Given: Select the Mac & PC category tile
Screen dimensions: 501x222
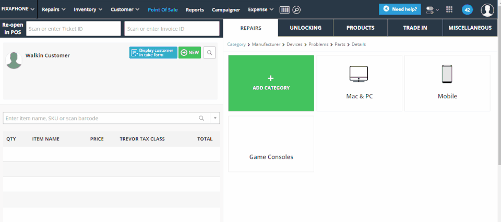Looking at the screenshot, I should 360,83.
